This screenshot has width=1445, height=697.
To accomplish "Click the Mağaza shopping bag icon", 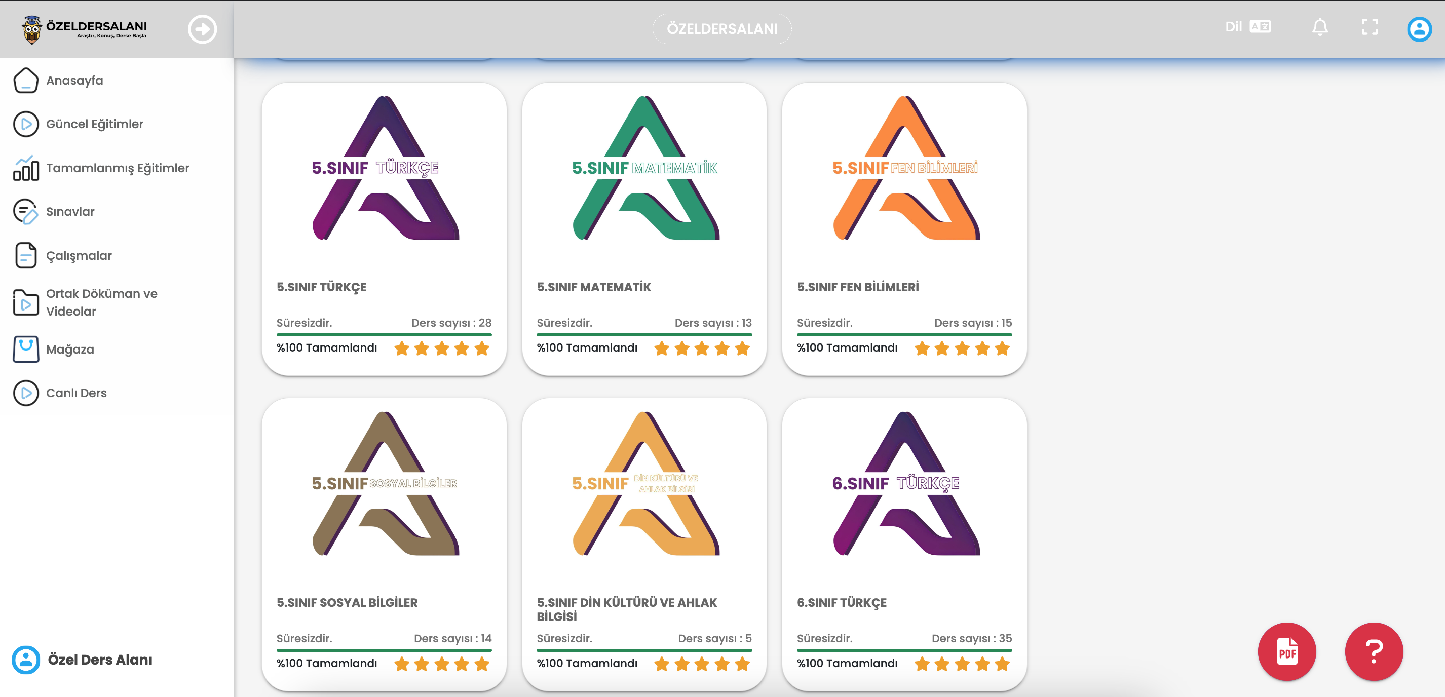I will pos(26,350).
